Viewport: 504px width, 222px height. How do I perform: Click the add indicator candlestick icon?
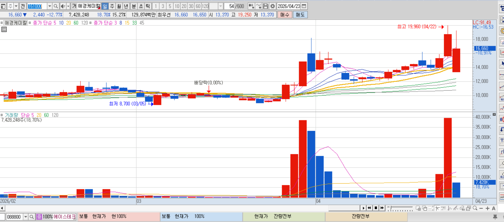tap(251, 6)
